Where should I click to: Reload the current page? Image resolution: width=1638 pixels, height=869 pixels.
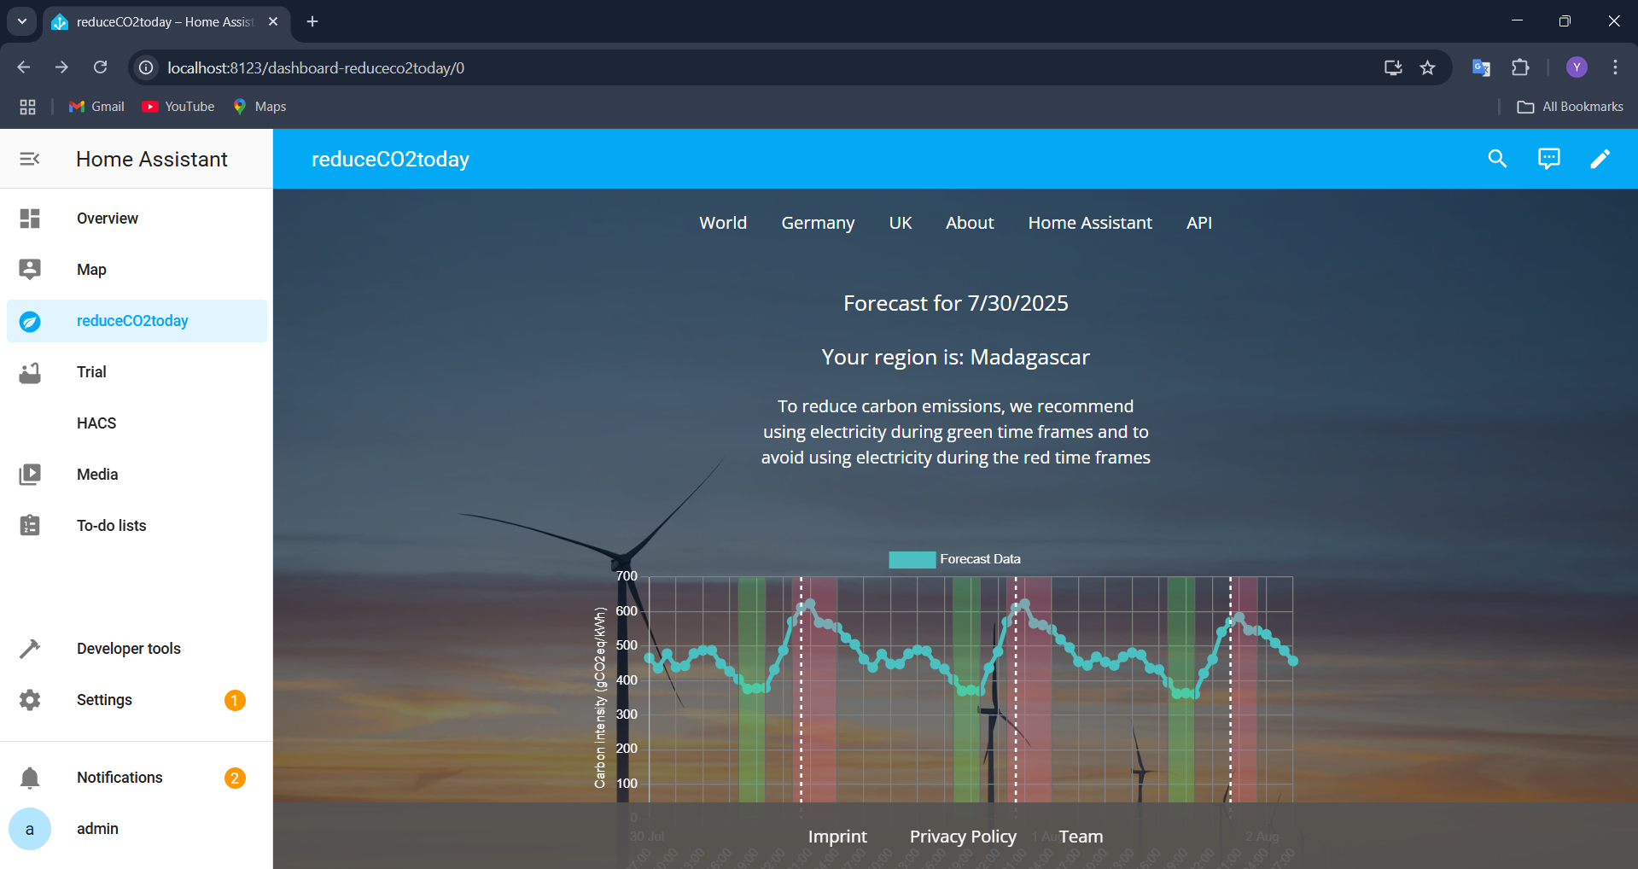[100, 67]
